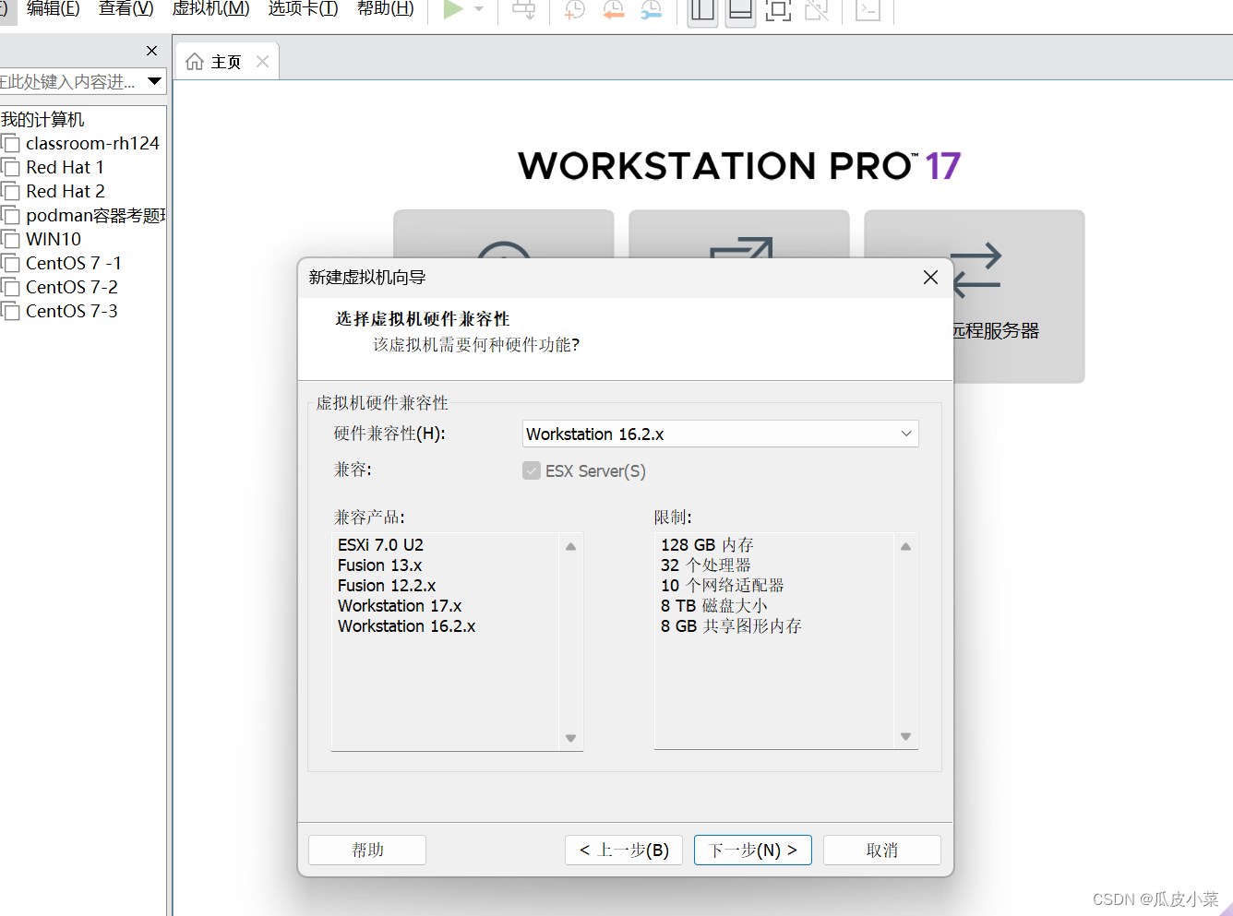Select the CentOS 7 -1 virtual machine
The width and height of the screenshot is (1233, 916).
pos(74,263)
